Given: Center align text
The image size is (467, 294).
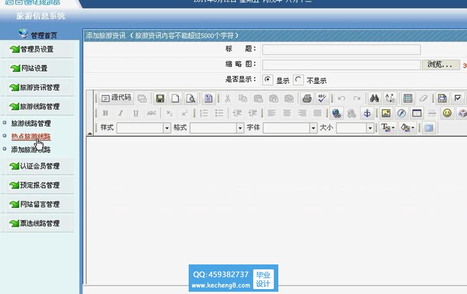Looking at the screenshot, I should [x=287, y=113].
